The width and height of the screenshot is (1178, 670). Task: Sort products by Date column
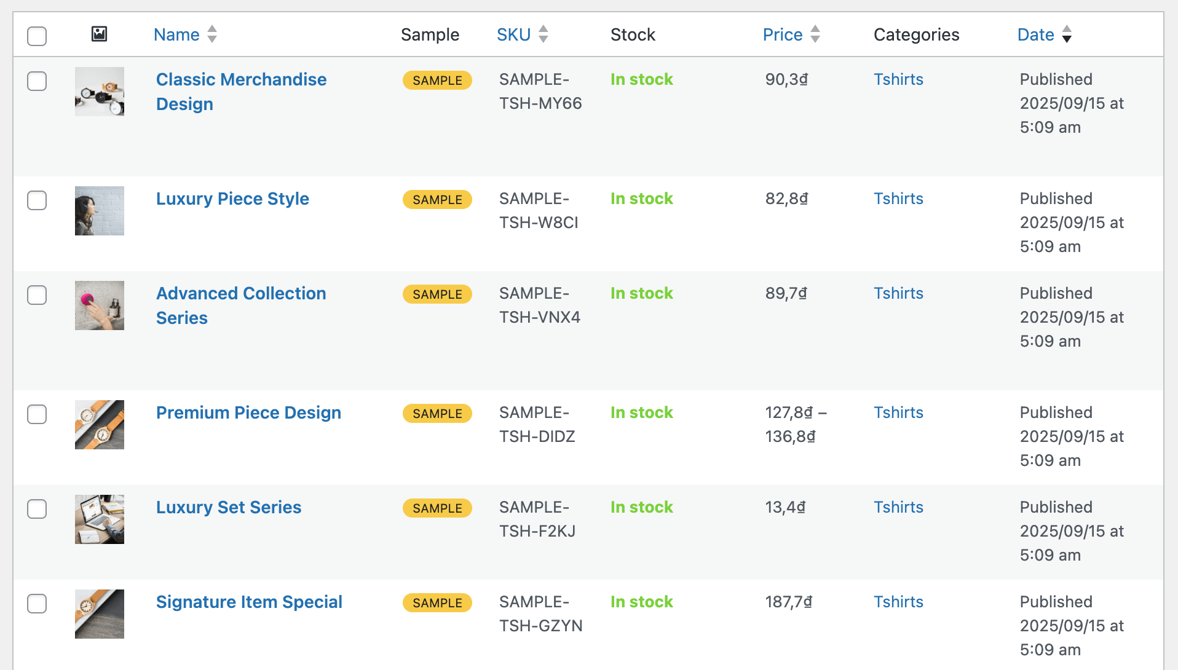(x=1035, y=34)
